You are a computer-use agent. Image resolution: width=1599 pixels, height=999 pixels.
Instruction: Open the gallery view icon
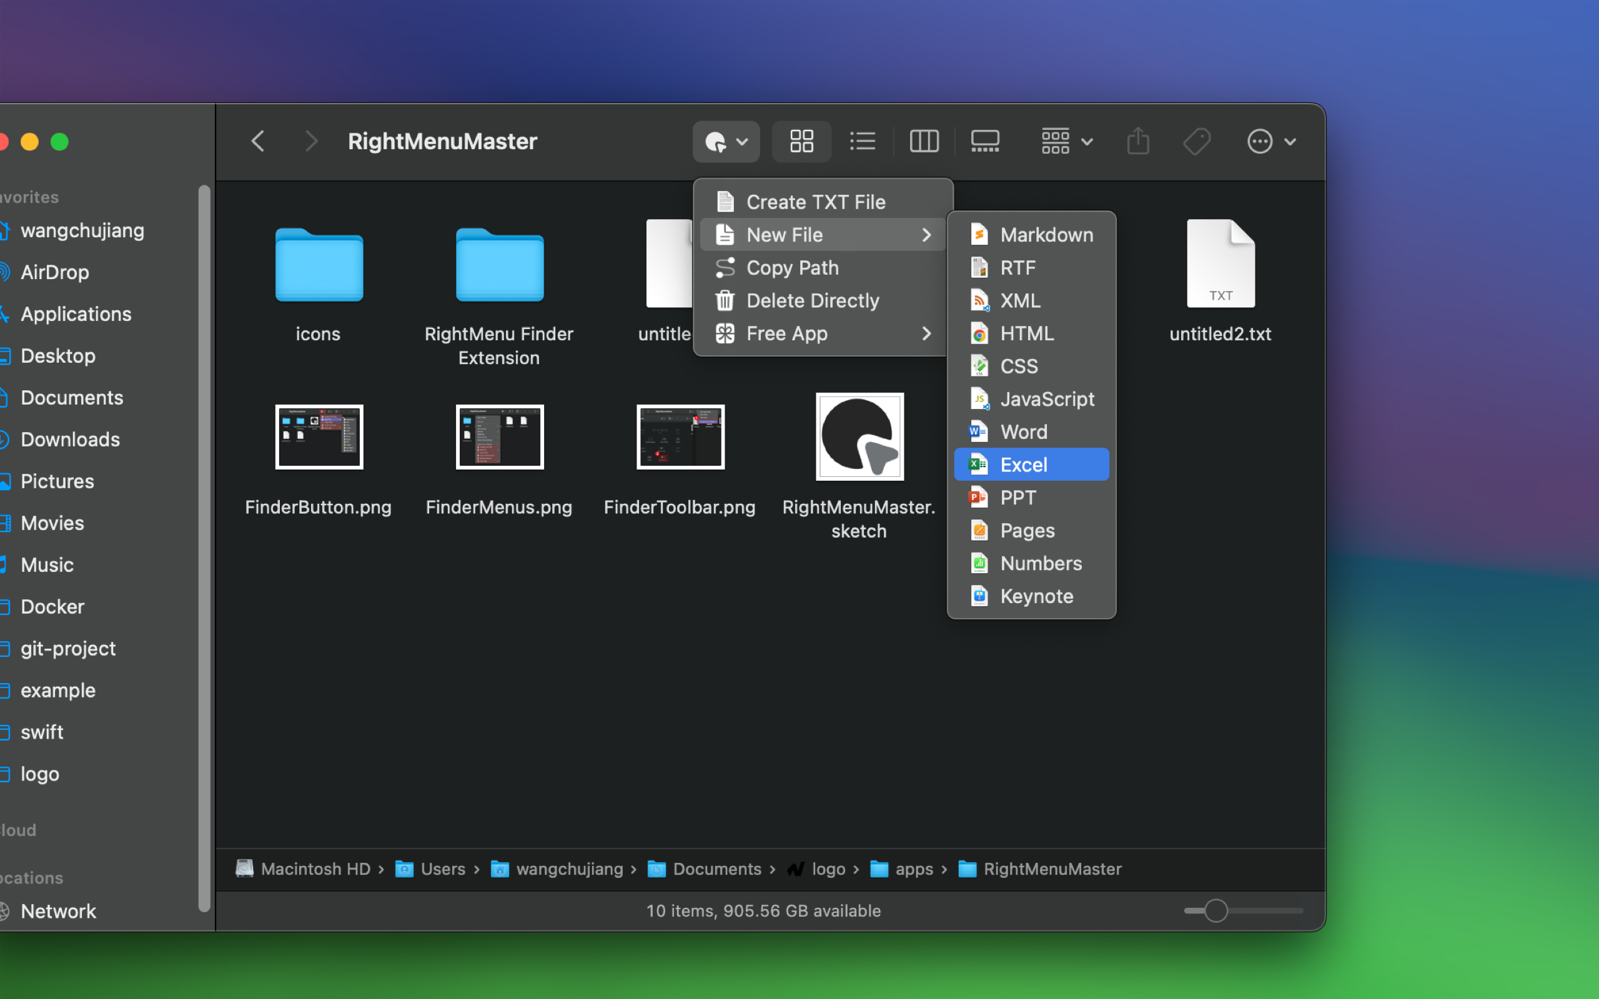[984, 140]
